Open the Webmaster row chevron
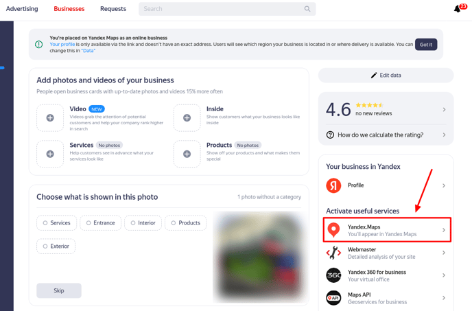The image size is (472, 311). click(x=444, y=253)
